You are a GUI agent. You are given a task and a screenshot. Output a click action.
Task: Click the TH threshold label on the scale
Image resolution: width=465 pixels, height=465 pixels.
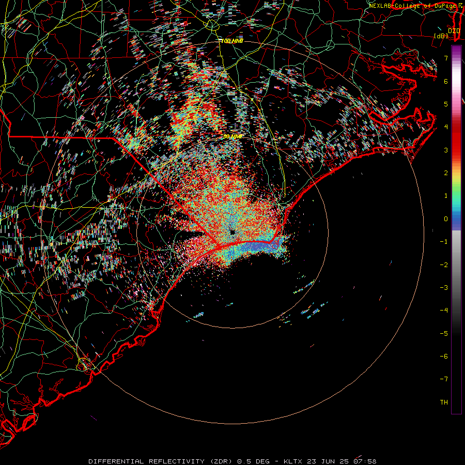click(444, 402)
